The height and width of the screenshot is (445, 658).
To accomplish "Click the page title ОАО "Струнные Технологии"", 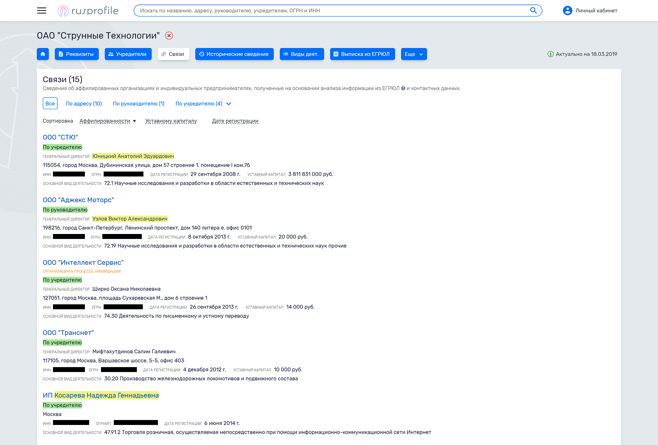I will click(x=98, y=35).
